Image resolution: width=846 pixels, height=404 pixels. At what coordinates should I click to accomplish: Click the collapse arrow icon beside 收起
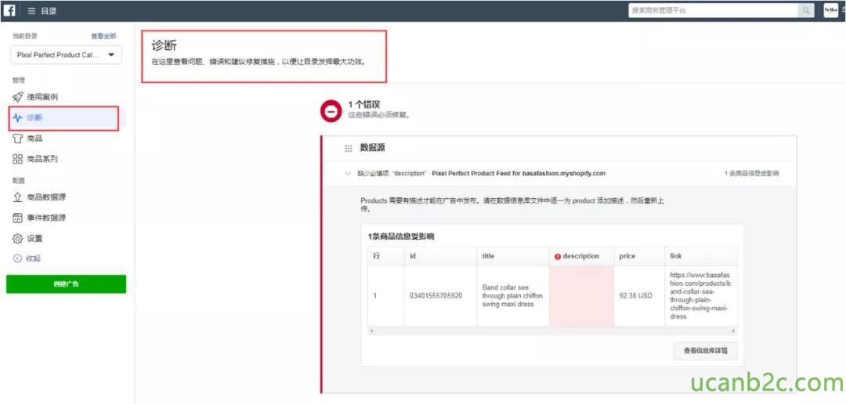tap(16, 258)
